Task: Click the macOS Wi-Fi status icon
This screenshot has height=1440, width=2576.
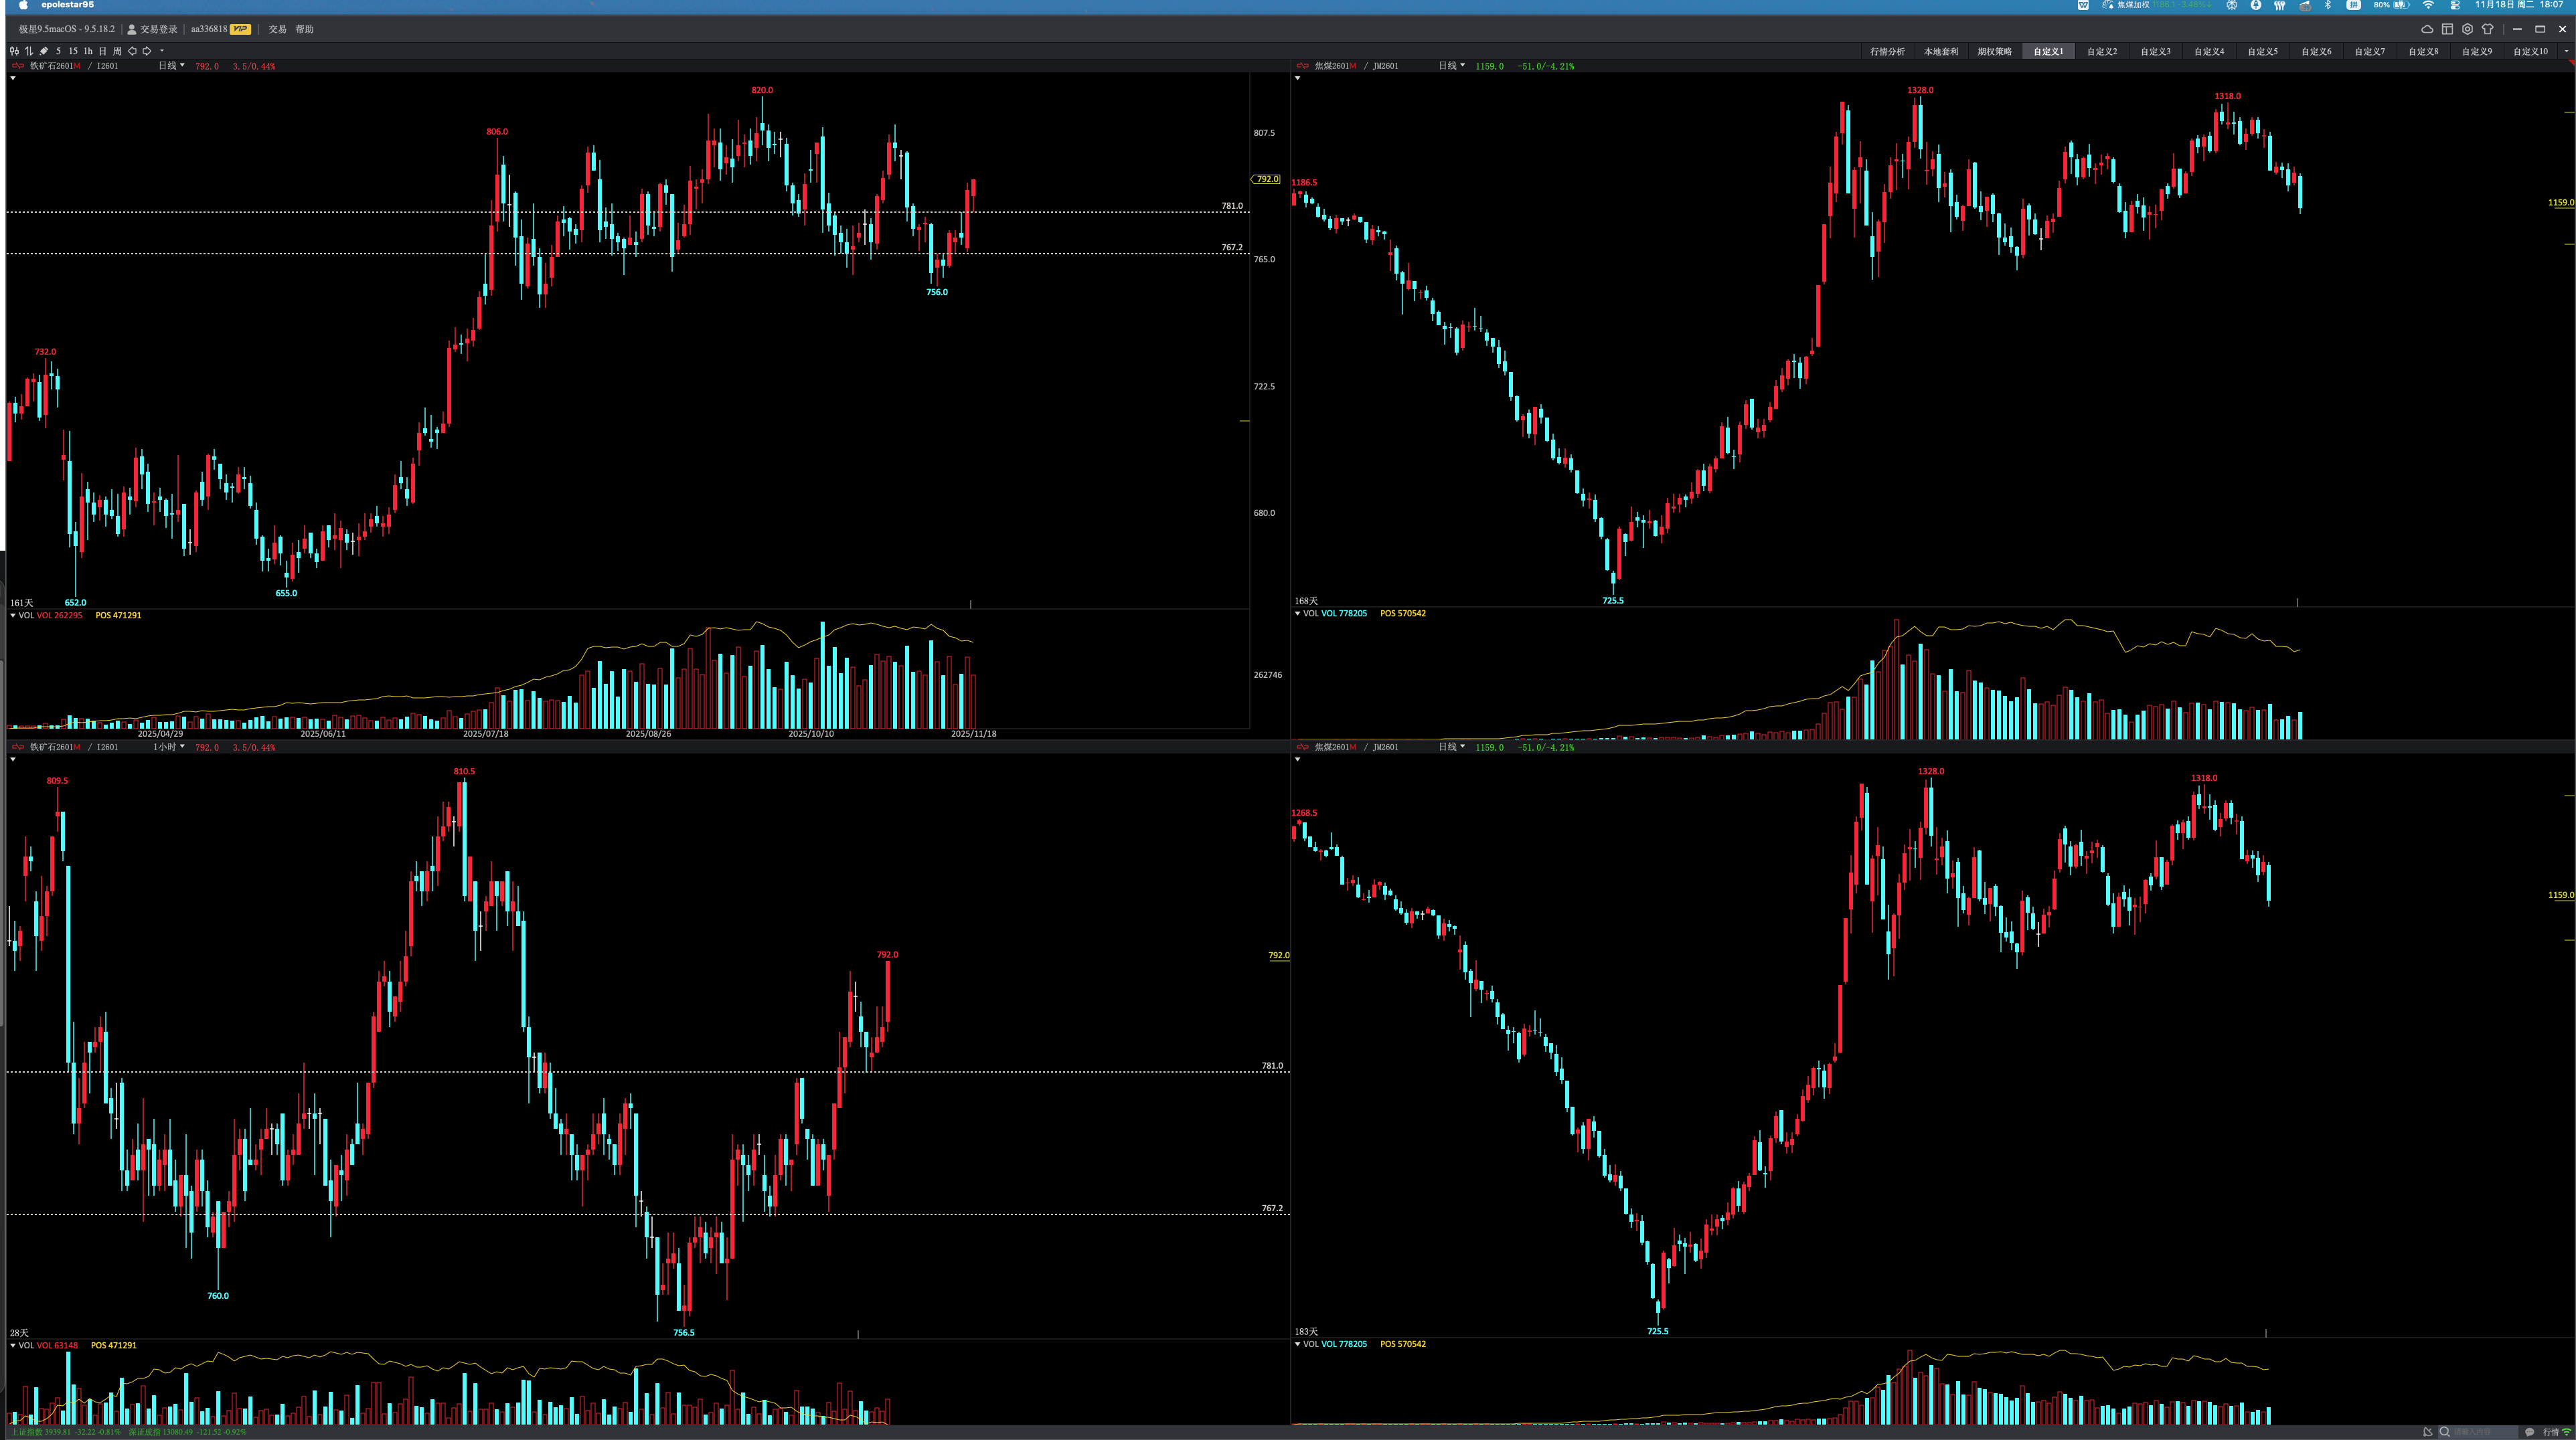Action: coord(2427,5)
